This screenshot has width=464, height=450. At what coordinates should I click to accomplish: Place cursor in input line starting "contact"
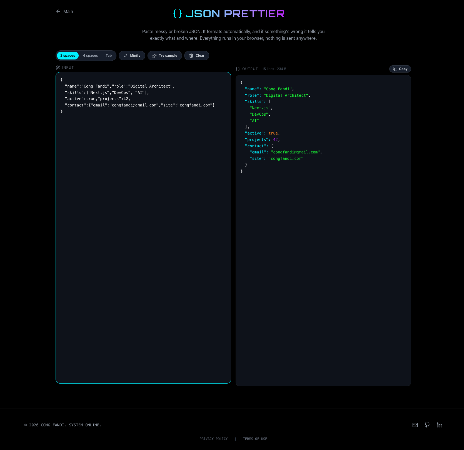pos(140,105)
